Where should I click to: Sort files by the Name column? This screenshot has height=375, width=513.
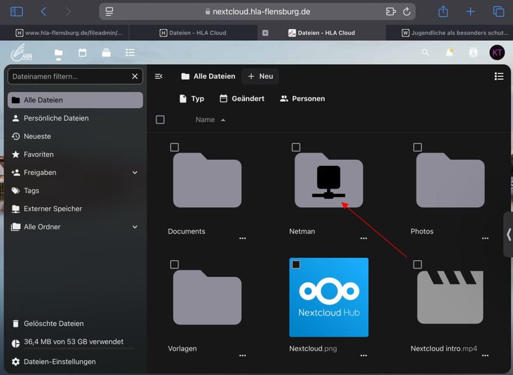pyautogui.click(x=210, y=120)
